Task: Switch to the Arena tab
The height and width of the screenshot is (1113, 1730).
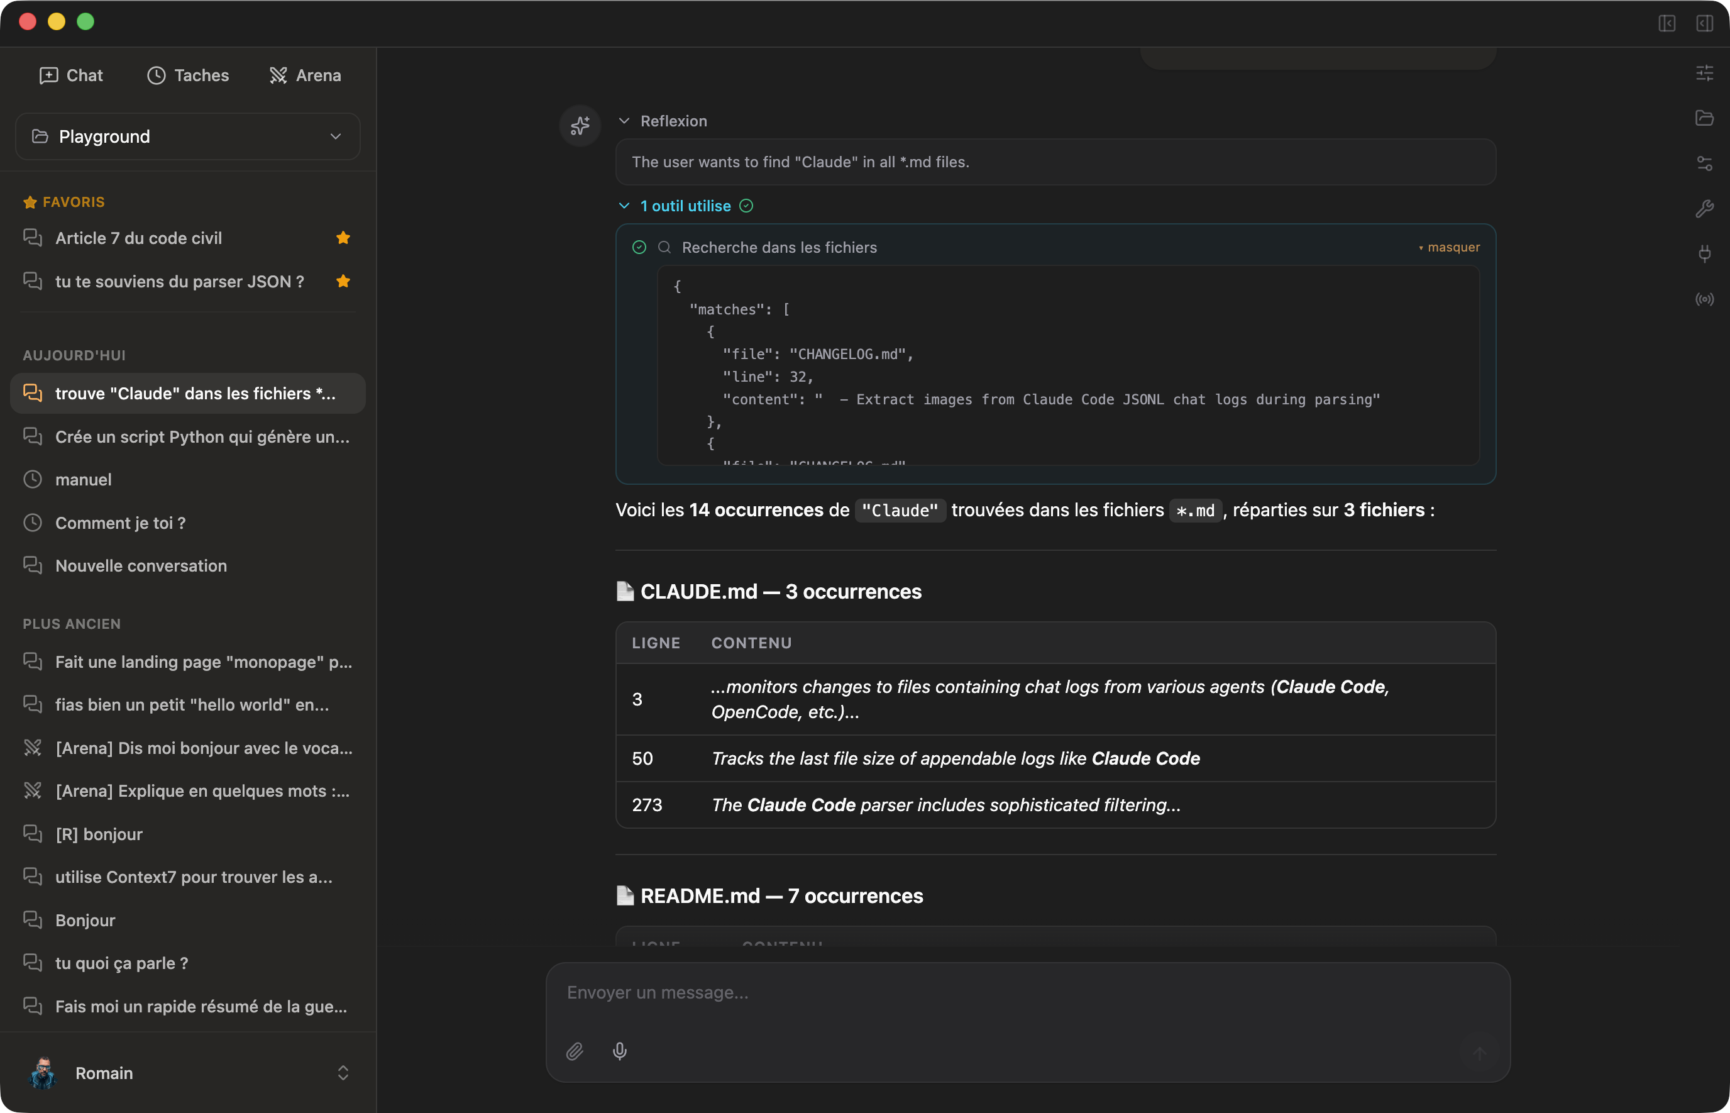Action: click(305, 74)
